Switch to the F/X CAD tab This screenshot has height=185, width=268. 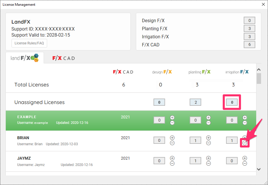pyautogui.click(x=64, y=58)
